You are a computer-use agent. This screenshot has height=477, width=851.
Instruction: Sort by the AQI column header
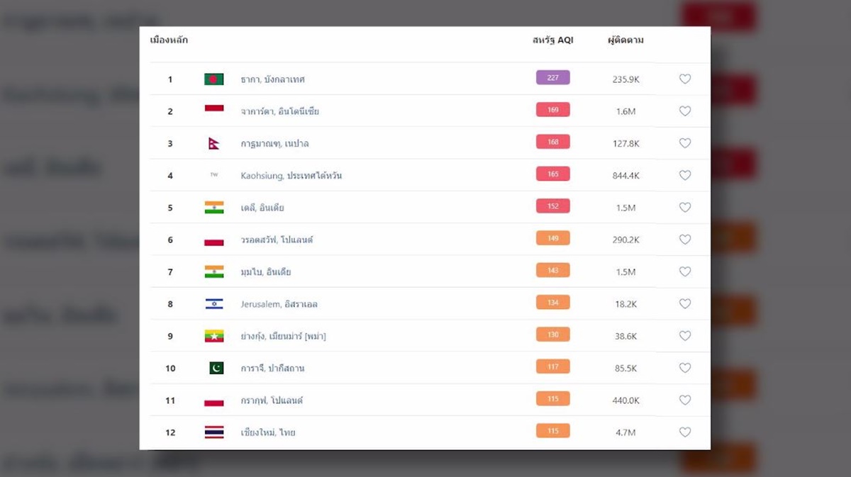click(x=552, y=40)
